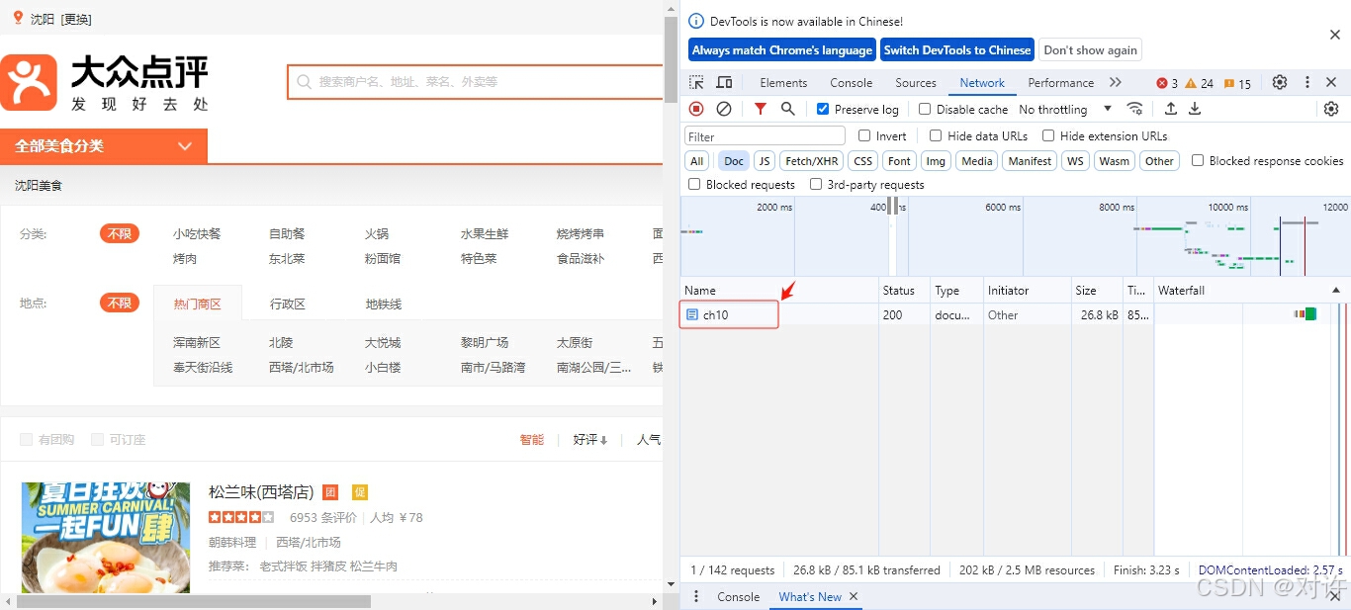Click the orange issues count badge
The image size is (1351, 610).
[1237, 83]
